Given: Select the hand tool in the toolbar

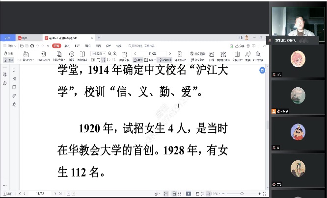Looking at the screenshot, I should [8, 53].
